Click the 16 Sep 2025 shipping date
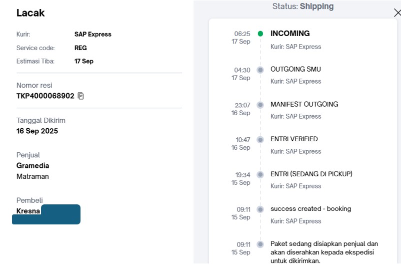 (x=37, y=131)
